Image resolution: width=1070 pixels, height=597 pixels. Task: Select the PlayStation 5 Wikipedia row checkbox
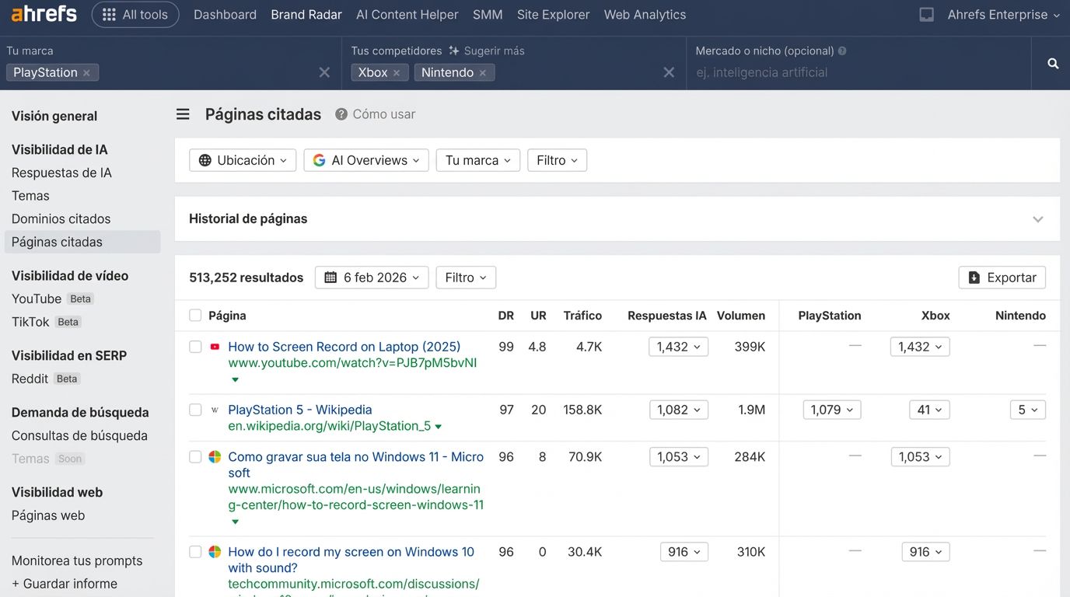point(195,410)
